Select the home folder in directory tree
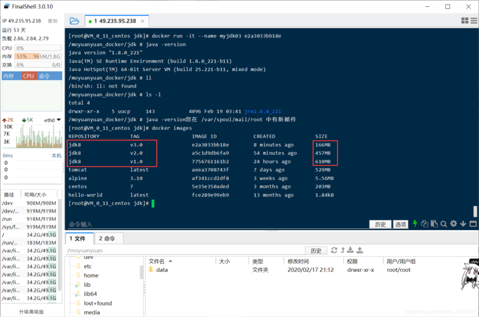479x317 pixels. (x=91, y=275)
